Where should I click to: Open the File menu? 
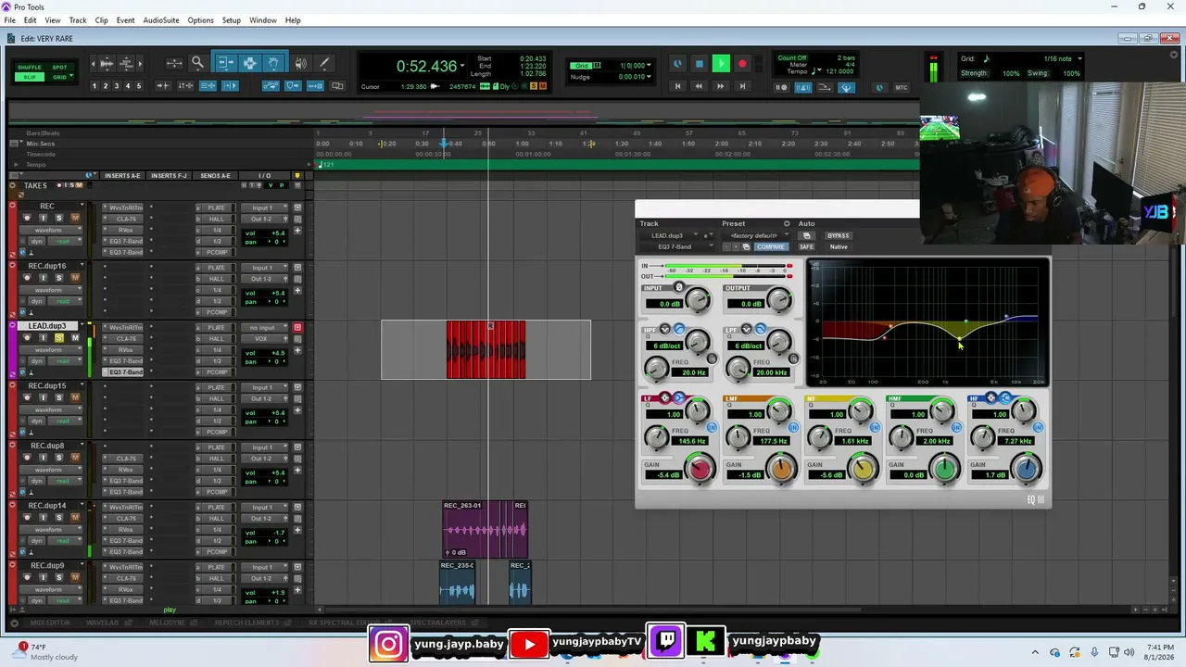(x=9, y=20)
